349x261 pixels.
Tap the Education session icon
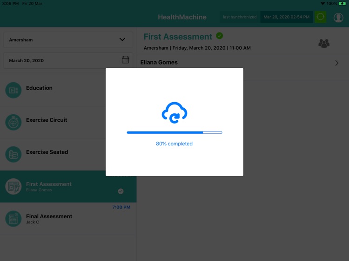(x=13, y=90)
